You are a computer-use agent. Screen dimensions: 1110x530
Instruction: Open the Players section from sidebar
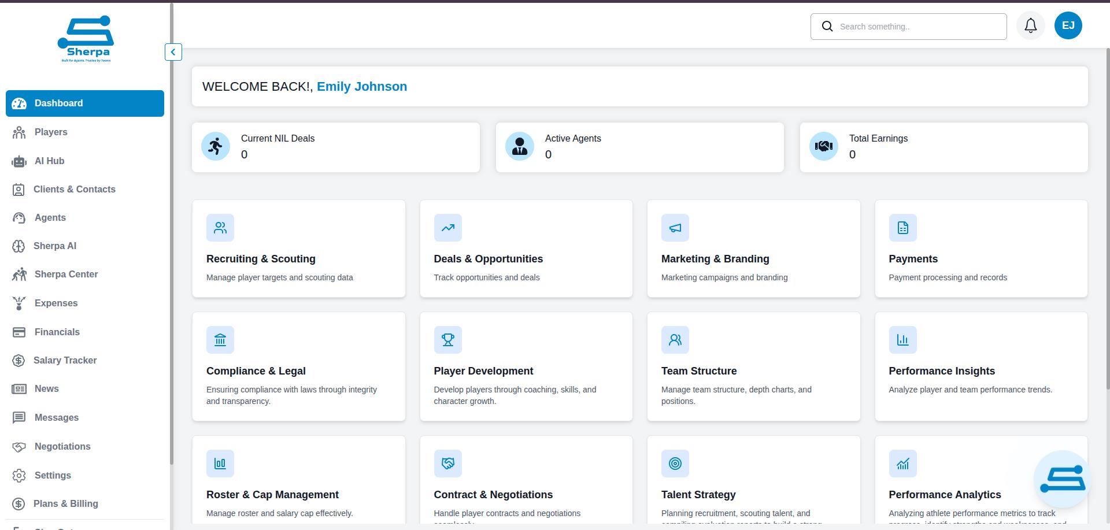(50, 132)
